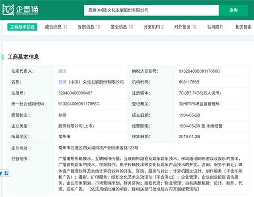This screenshot has height=197, width=254.
Task: Click the 登记机关 label
Action: point(141,104)
